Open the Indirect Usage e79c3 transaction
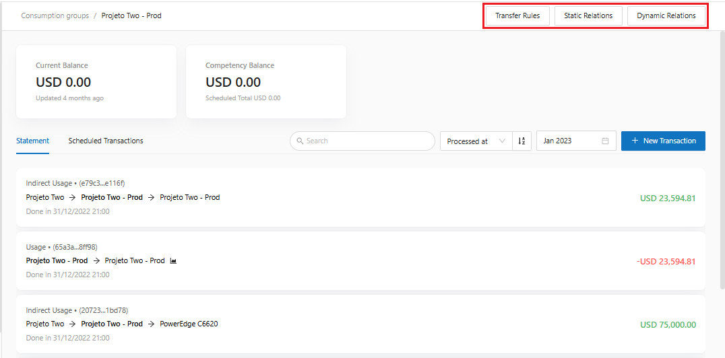This screenshot has width=725, height=358. pos(75,183)
